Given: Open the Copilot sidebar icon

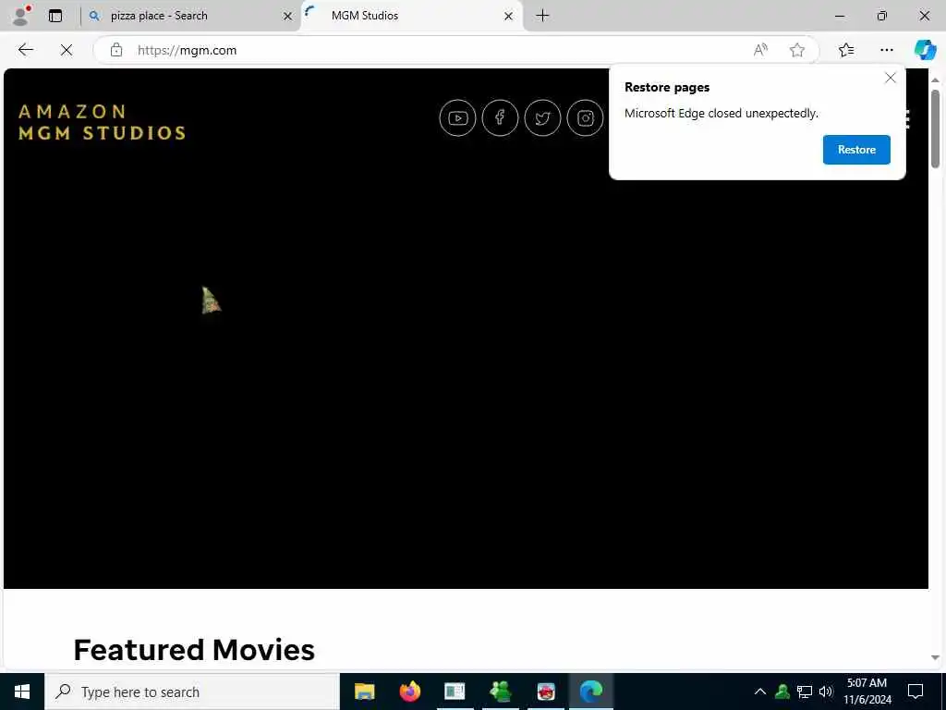Looking at the screenshot, I should click(925, 50).
